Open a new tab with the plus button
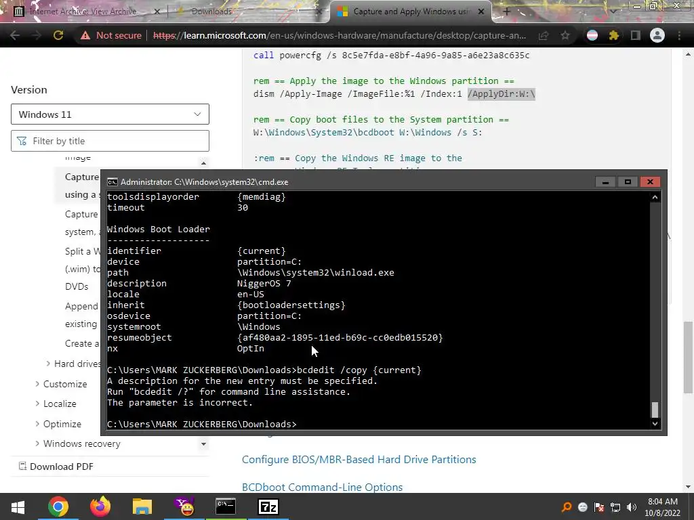The height and width of the screenshot is (520, 694). tap(507, 12)
